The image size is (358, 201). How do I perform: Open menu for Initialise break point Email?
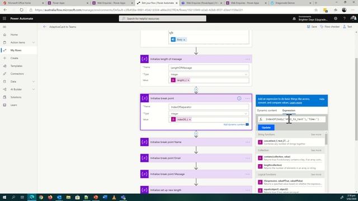click(247, 158)
